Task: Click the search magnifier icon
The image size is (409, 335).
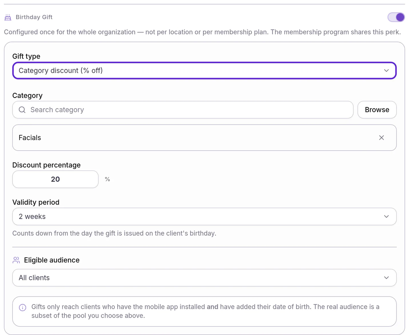Action: pos(22,110)
